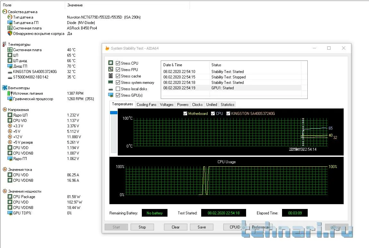Open the Clocks tab
369x248 pixels.
point(197,104)
